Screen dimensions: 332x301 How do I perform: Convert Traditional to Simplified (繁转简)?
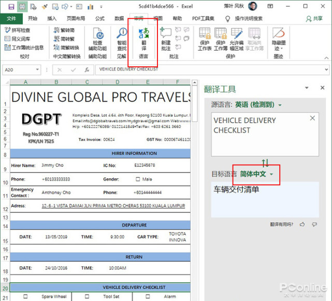point(64,30)
